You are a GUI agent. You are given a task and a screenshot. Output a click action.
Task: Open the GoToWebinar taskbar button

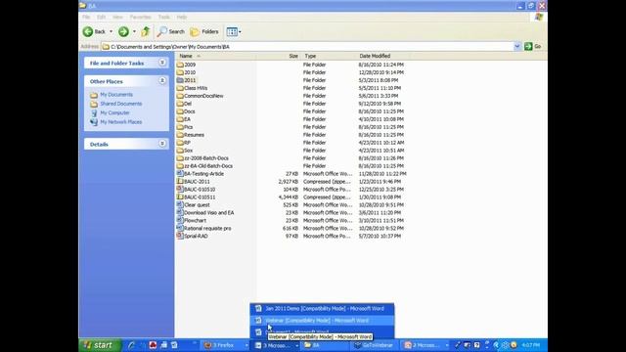click(x=376, y=345)
